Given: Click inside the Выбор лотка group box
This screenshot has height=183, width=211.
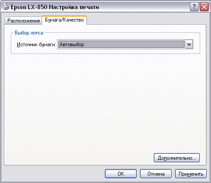Looking at the screenshot, I should tap(105, 51).
